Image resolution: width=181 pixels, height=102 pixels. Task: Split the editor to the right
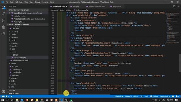tap(174, 6)
